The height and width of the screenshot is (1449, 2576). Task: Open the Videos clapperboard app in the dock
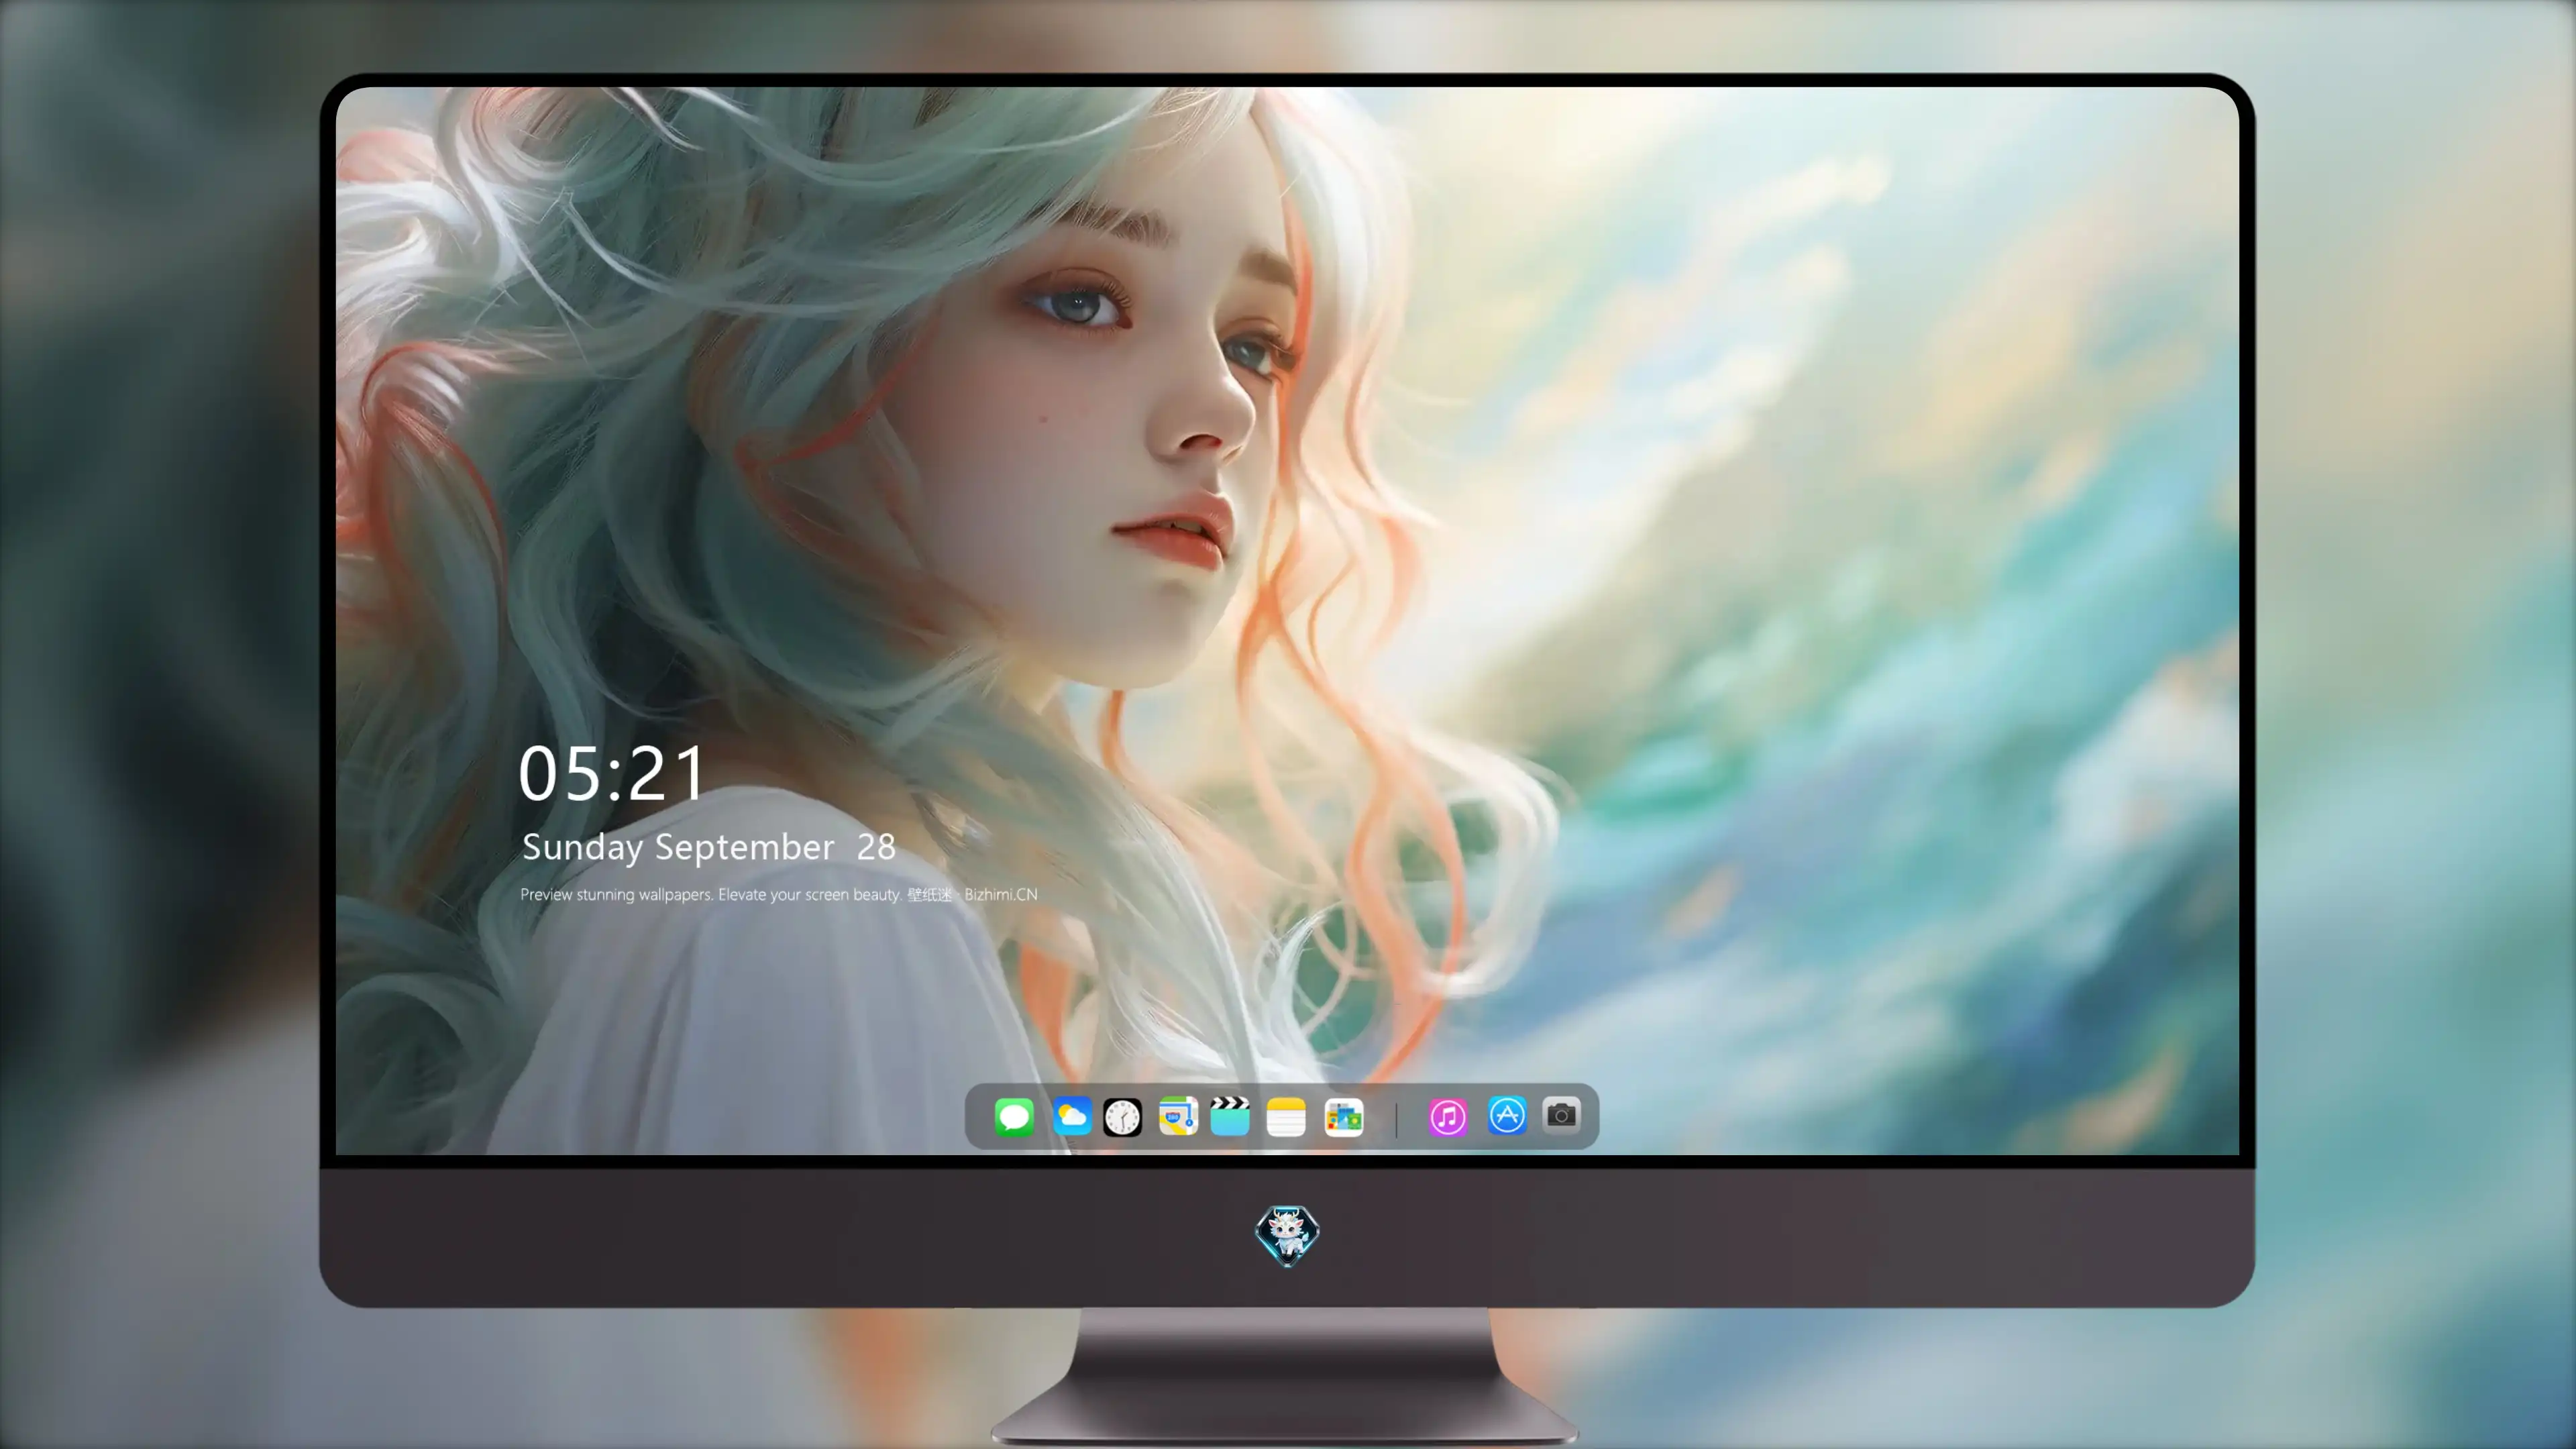click(1230, 1116)
